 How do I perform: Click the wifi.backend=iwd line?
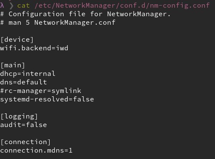click(34, 48)
